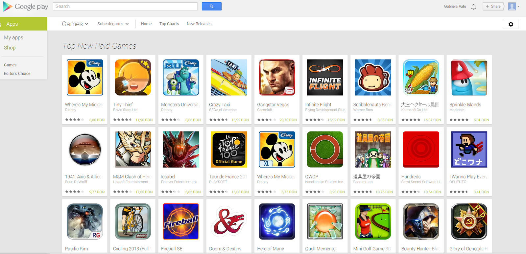Viewport: 526px width, 254px height.
Task: Open the settings gear button
Action: pos(511,24)
